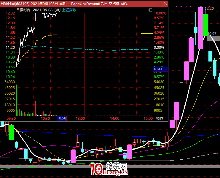This screenshot has height=178, width=220.
Task: Click the 上证指数 index link
Action: click(x=69, y=10)
